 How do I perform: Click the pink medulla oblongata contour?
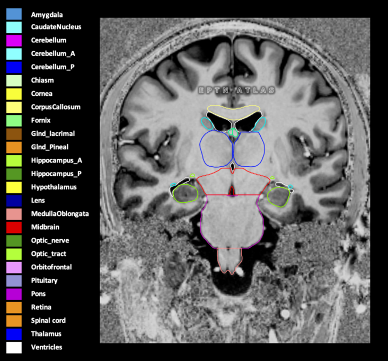(230, 260)
